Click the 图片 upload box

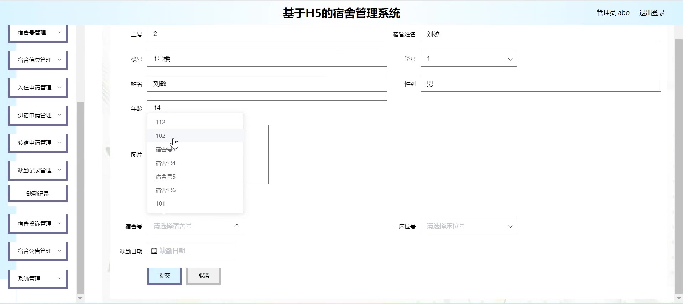click(x=256, y=154)
